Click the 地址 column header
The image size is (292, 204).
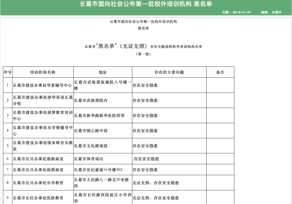point(103,72)
